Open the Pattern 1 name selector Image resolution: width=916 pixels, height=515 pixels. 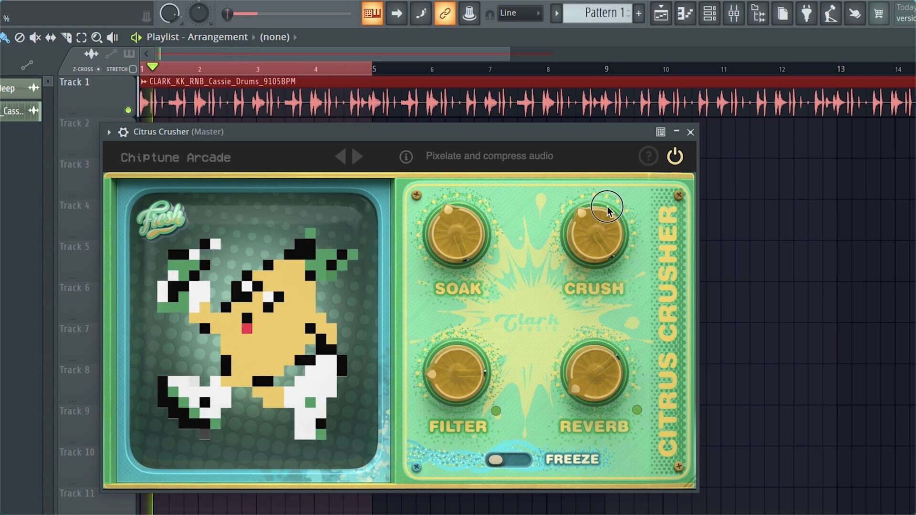[x=597, y=13]
